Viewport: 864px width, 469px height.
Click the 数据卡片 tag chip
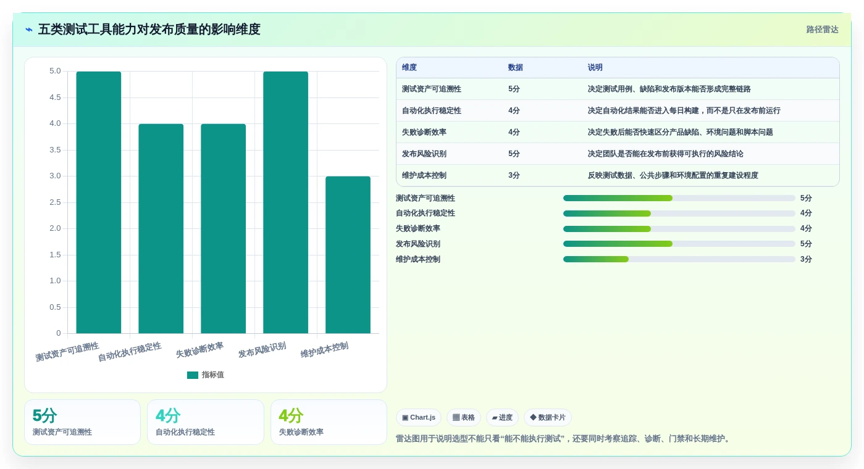pyautogui.click(x=548, y=418)
